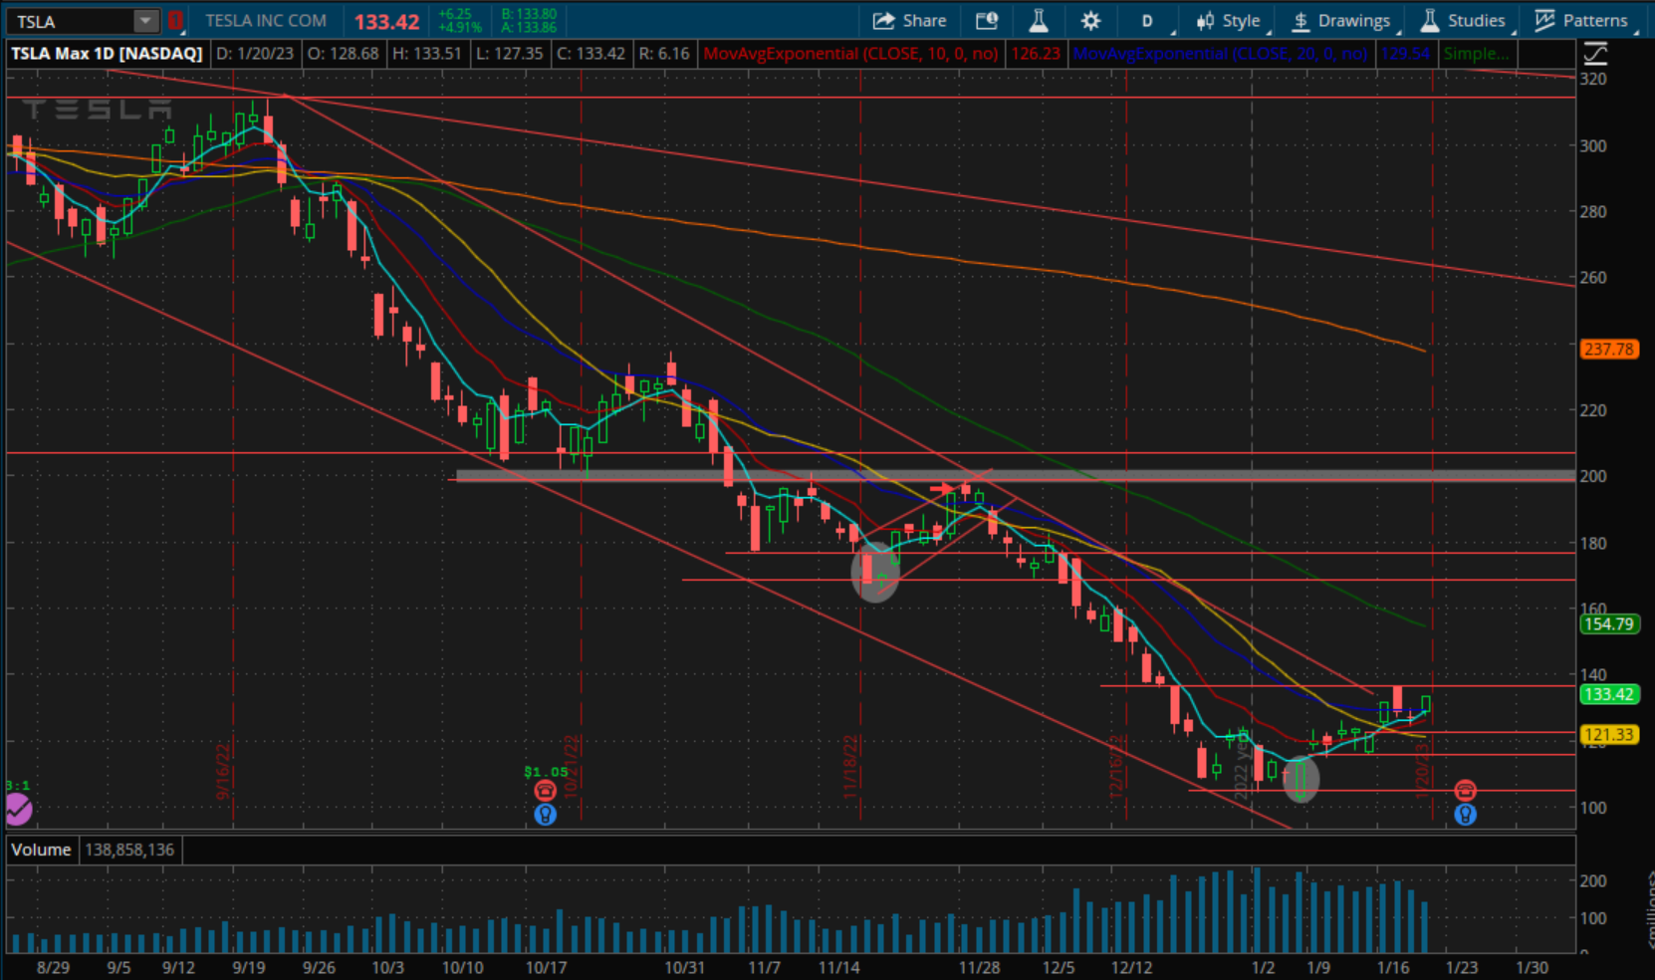Image resolution: width=1655 pixels, height=980 pixels.
Task: Select the gray ellipse drawing near 1/9 low
Action: [x=1301, y=780]
